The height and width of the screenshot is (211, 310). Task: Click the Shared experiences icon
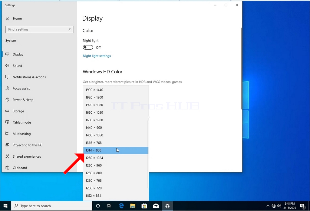[7, 156]
